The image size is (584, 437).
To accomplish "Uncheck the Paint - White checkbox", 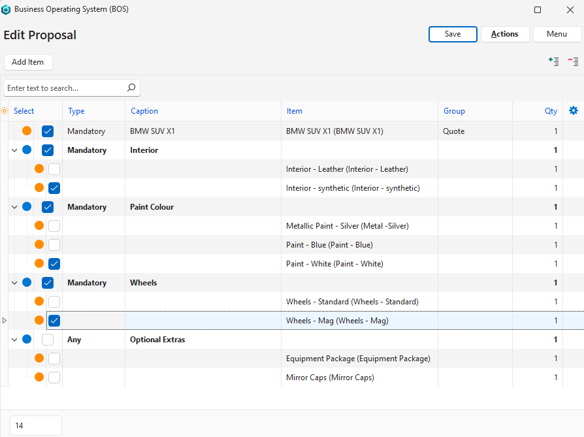I will point(54,264).
